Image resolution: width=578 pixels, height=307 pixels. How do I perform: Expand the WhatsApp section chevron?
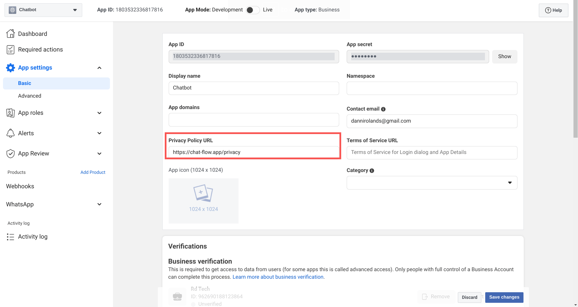click(99, 204)
